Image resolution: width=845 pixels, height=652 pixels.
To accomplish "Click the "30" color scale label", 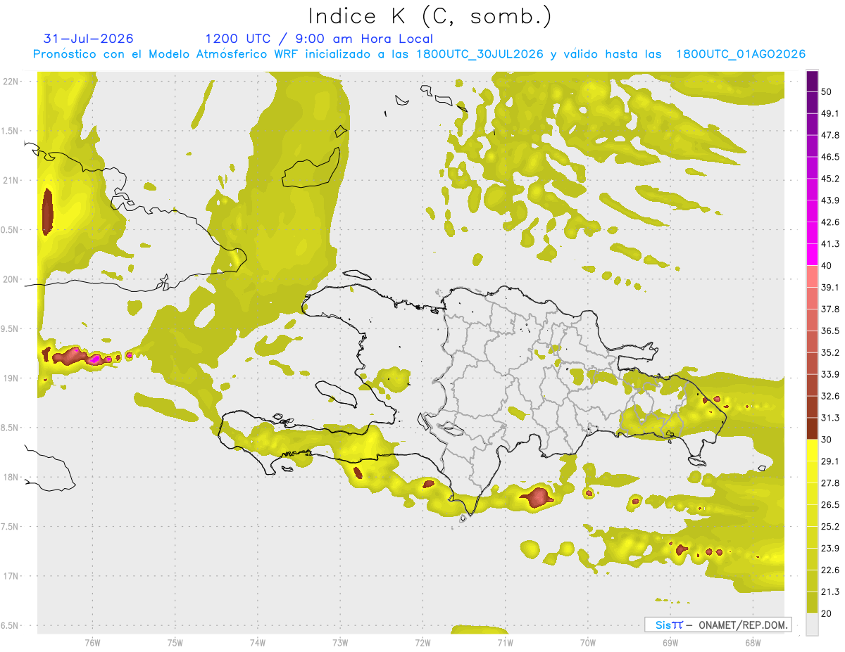I will [827, 440].
